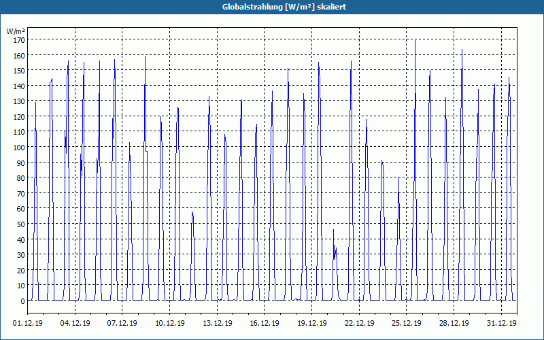This screenshot has height=340, width=544.
Task: Click the 30 y-axis value
Action: 20,255
